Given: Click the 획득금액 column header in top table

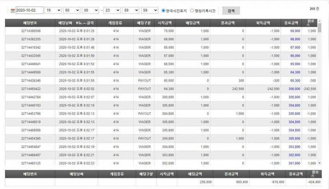Looking at the screenshot, I should 263,23.
